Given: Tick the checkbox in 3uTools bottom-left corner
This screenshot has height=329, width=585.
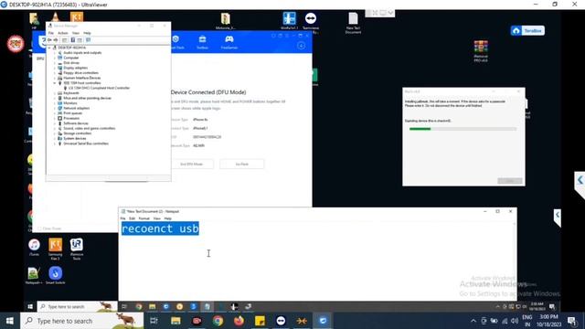Looking at the screenshot, I should pyautogui.click(x=39, y=228).
